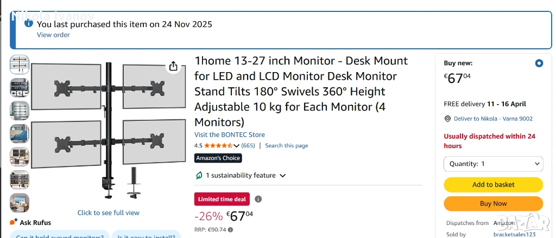Click the Ask Rufus sparkle icon
The image size is (556, 238).
(x=14, y=222)
